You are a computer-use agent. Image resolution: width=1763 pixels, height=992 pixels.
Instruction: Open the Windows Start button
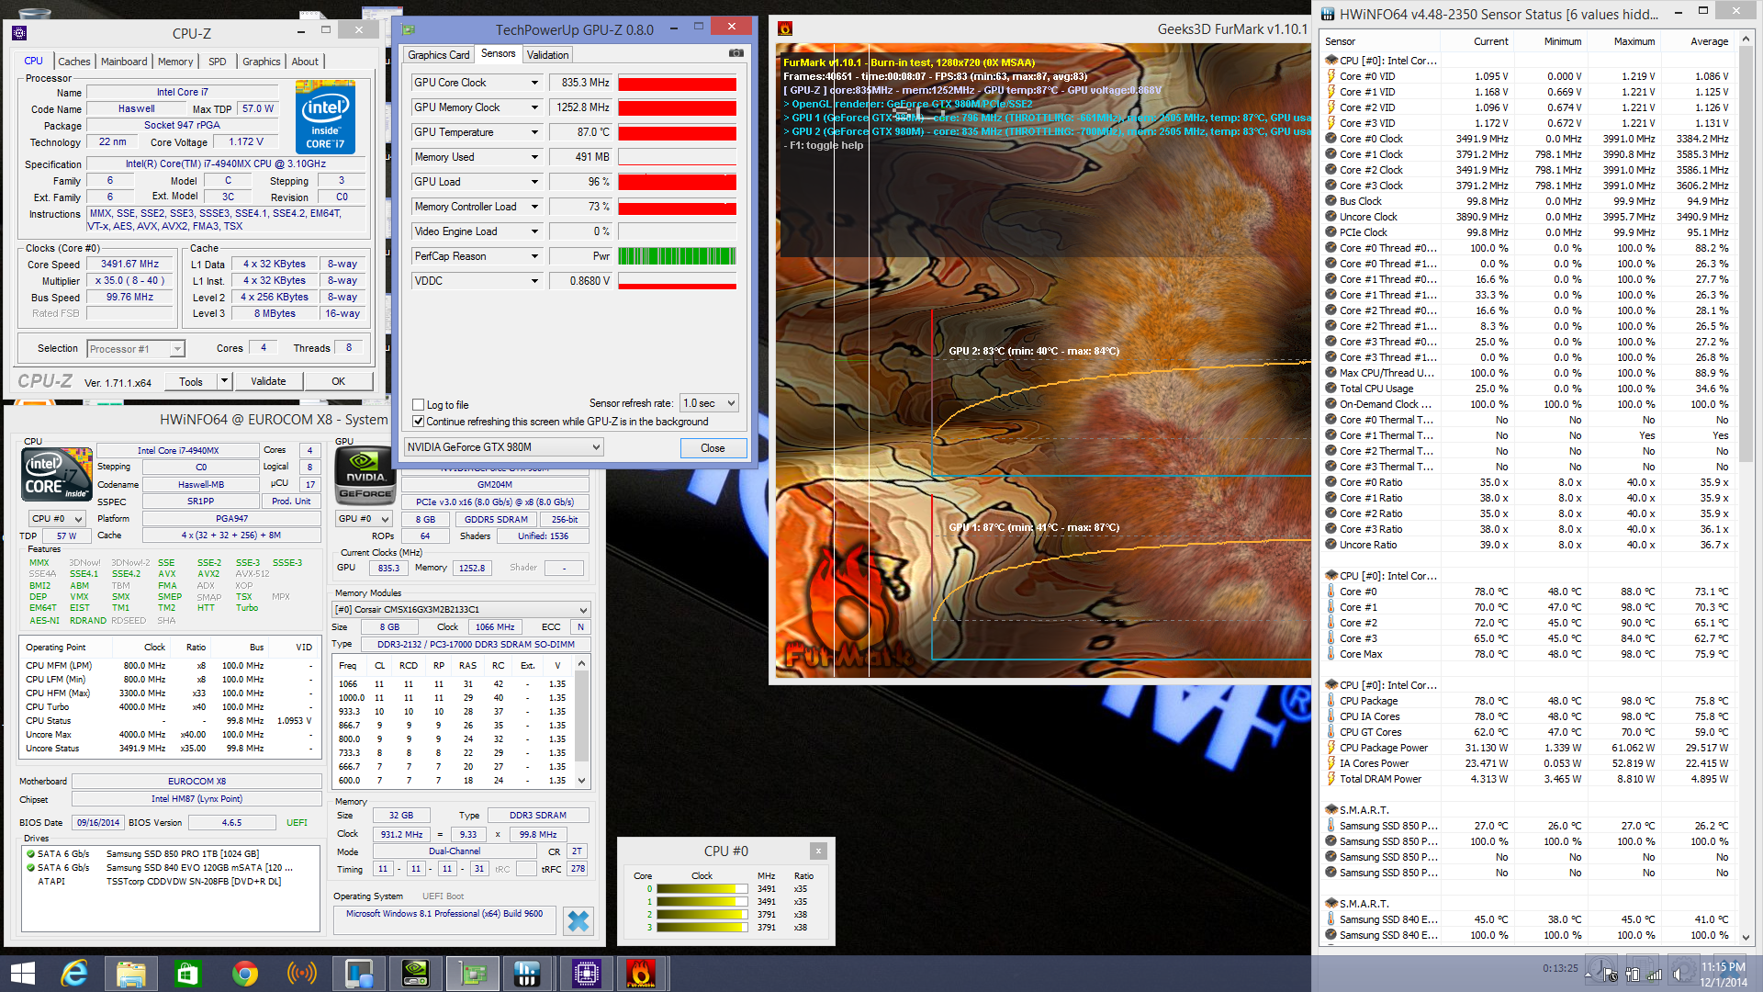(22, 973)
